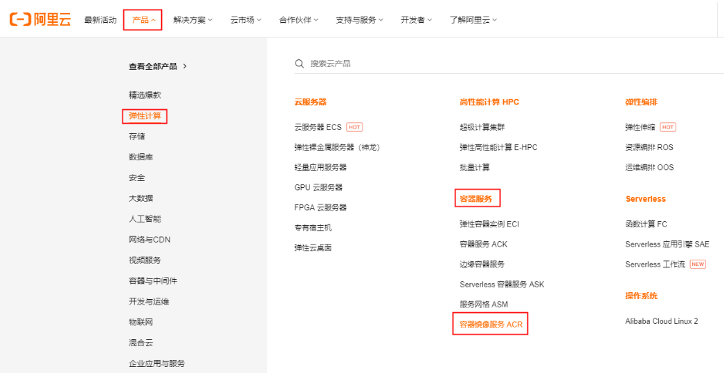Select 视频服务 category
This screenshot has height=373, width=724.
point(145,260)
